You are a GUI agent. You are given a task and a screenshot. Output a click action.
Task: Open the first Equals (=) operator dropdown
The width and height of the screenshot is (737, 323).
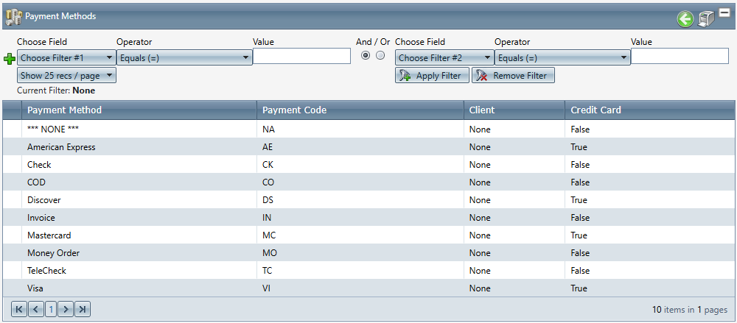pos(184,57)
